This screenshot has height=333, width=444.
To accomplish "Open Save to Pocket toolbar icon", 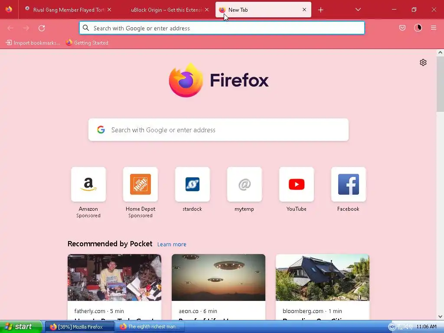I will 402,28.
